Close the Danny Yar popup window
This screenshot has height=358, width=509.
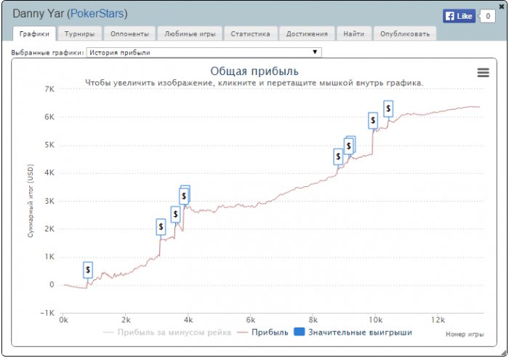tap(502, 6)
